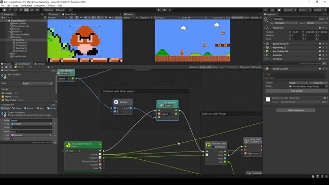Viewport: 329px width, 185px height.
Task: Open the Shaded draw mode dropdown
Action: 58,17
